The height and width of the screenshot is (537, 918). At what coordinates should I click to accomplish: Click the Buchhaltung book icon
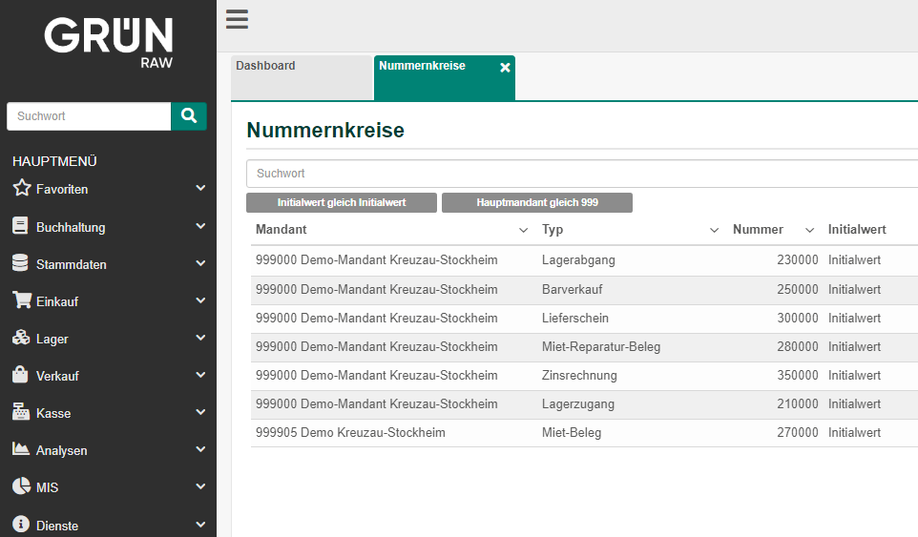coord(21,226)
